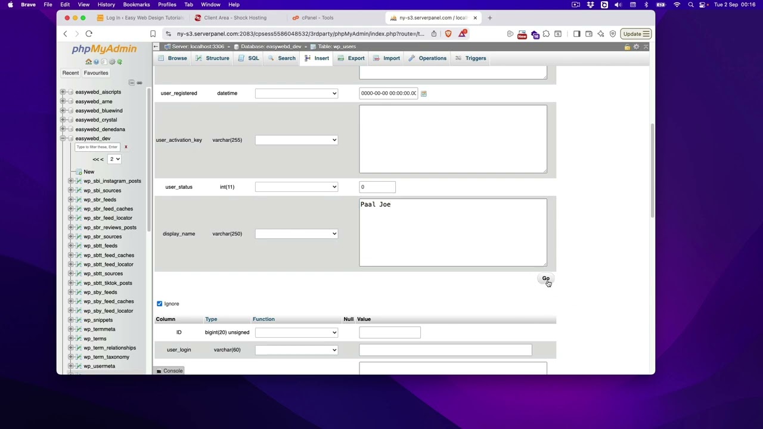The height and width of the screenshot is (429, 763).
Task: Click the user_status value field
Action: [377, 187]
